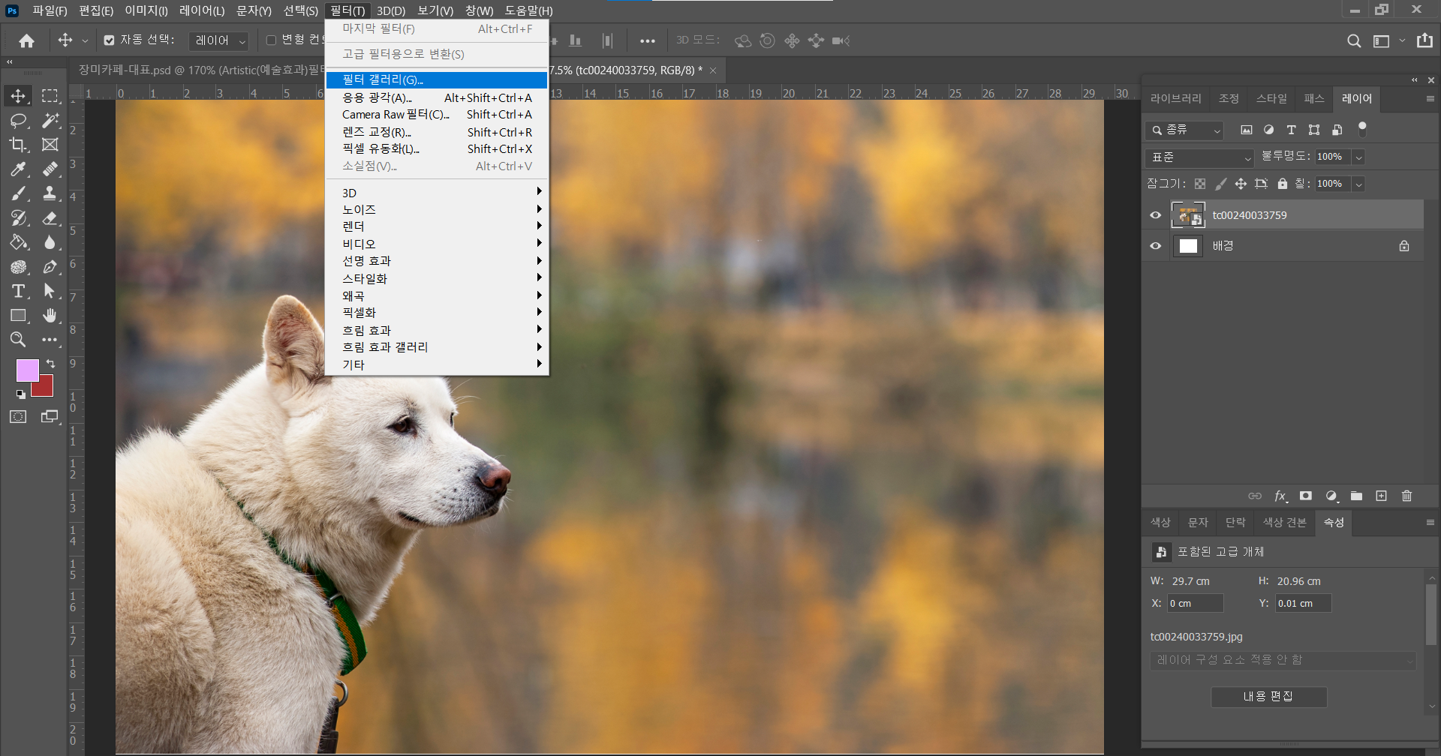Select the Hand tool
The height and width of the screenshot is (756, 1441).
point(50,316)
